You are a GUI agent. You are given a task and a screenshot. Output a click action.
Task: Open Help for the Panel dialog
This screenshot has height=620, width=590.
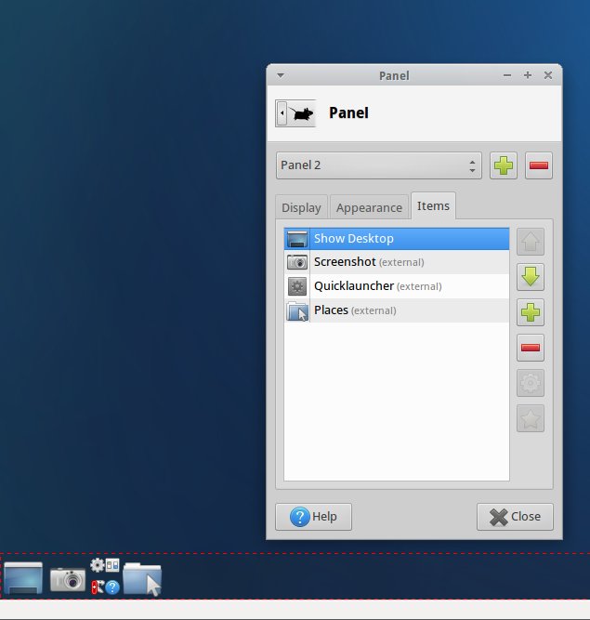(x=313, y=517)
